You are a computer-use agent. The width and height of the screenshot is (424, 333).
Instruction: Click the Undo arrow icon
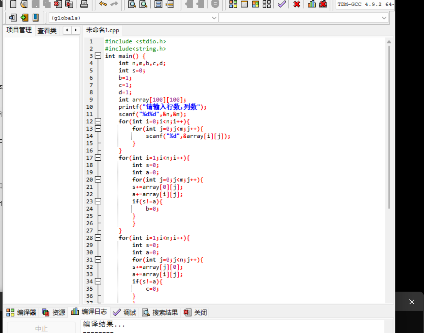coord(103,4)
